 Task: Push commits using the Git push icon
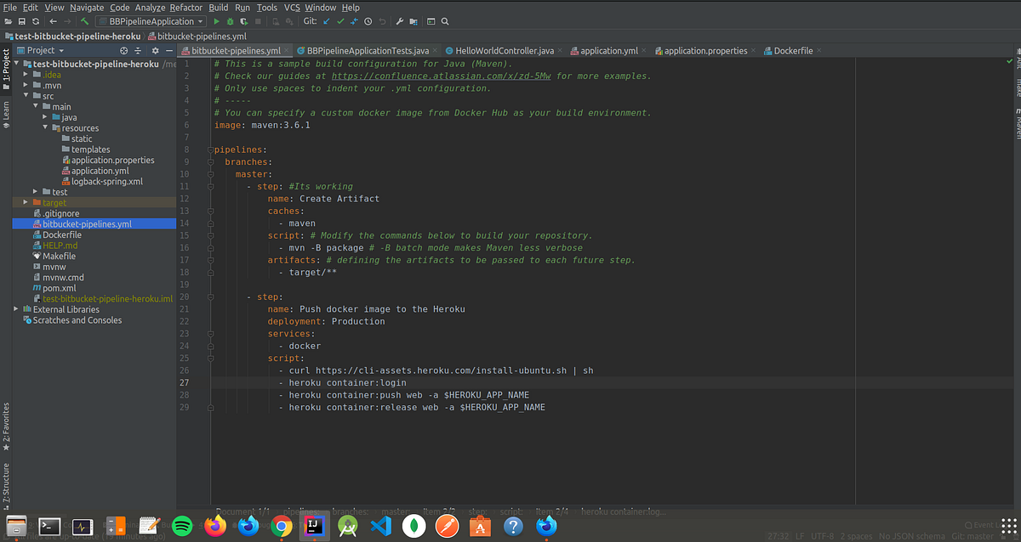point(355,21)
